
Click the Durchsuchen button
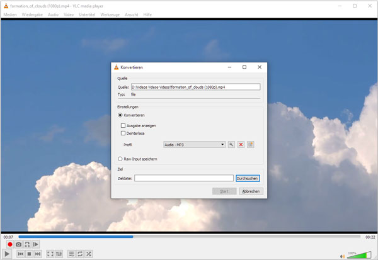[248, 178]
